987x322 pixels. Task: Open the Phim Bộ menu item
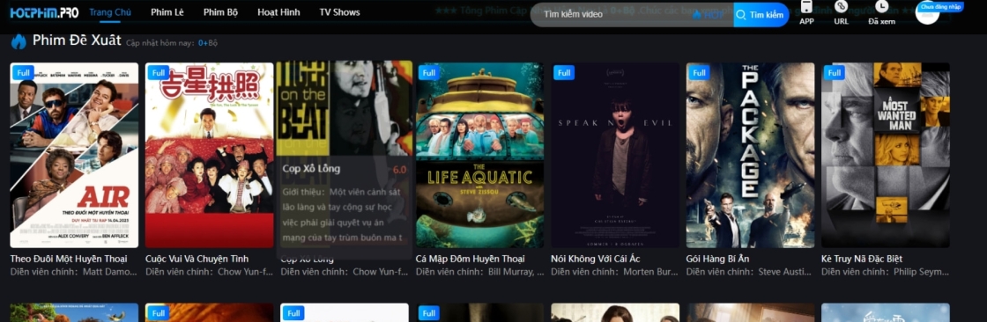(x=220, y=12)
